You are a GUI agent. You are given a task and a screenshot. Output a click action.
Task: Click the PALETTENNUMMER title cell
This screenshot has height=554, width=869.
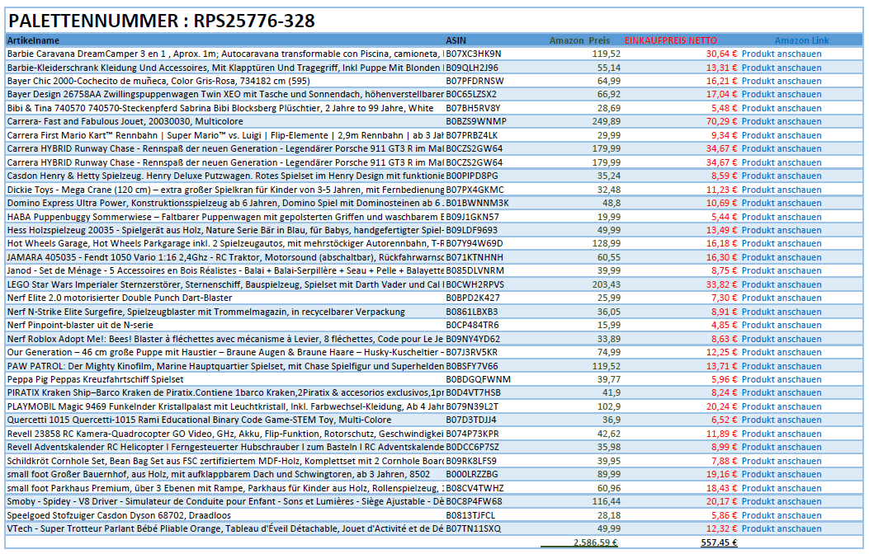[161, 21]
